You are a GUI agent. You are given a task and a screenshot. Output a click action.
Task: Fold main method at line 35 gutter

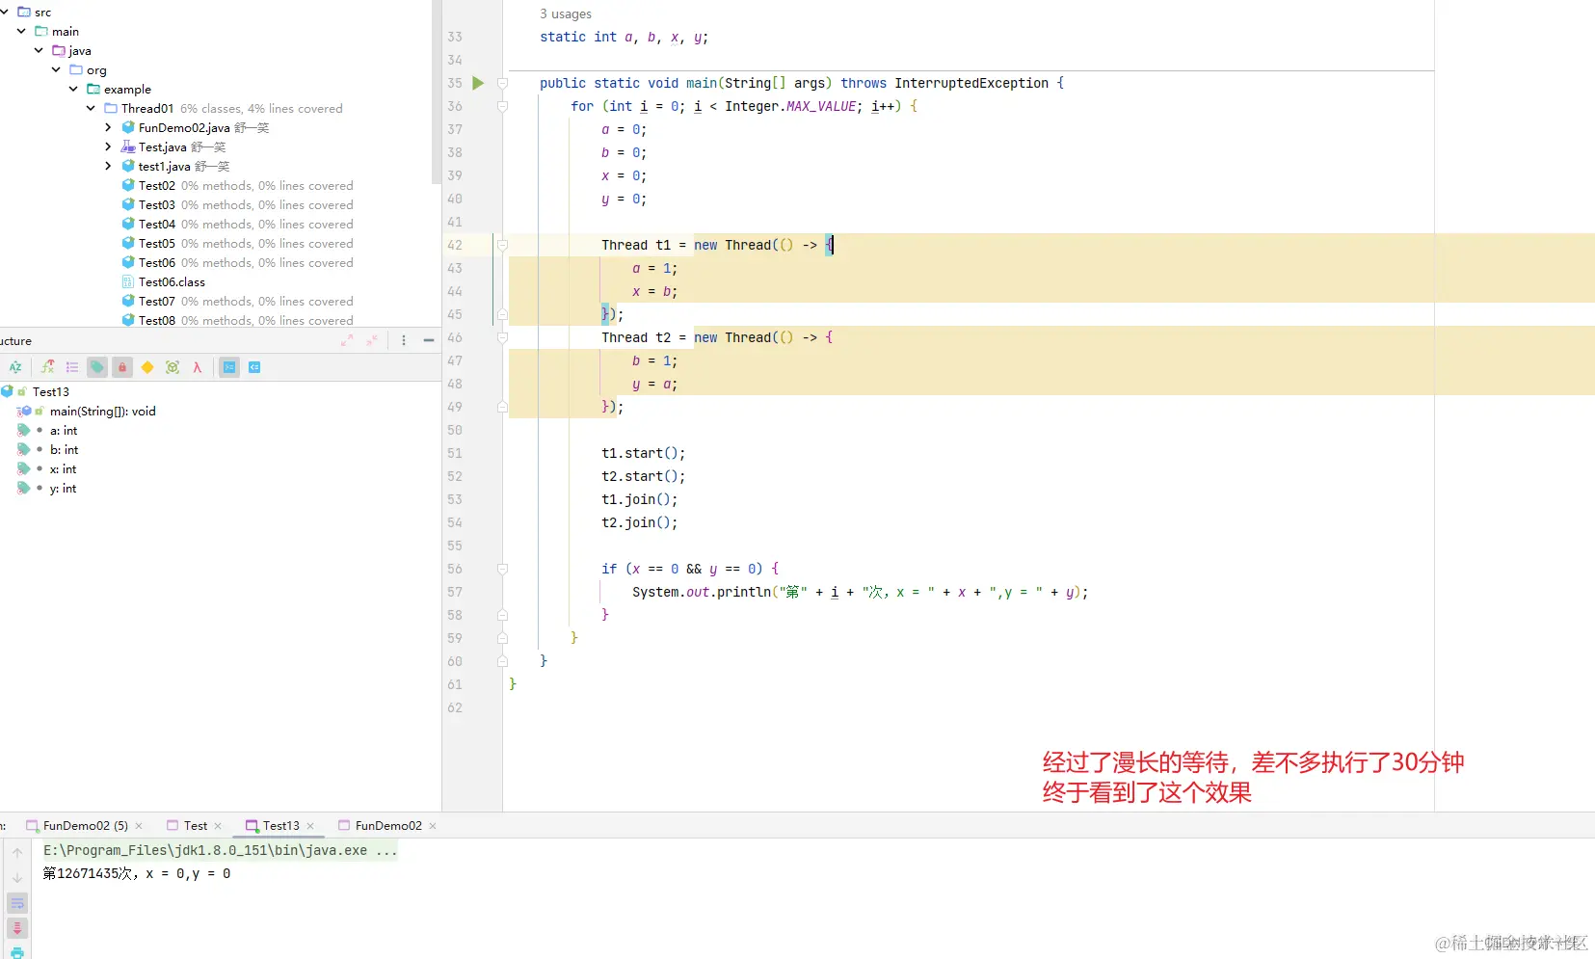(502, 83)
